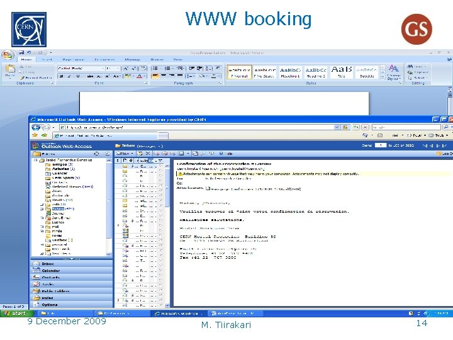
Task: Click Internet Explorer search box
Action: coord(406,127)
